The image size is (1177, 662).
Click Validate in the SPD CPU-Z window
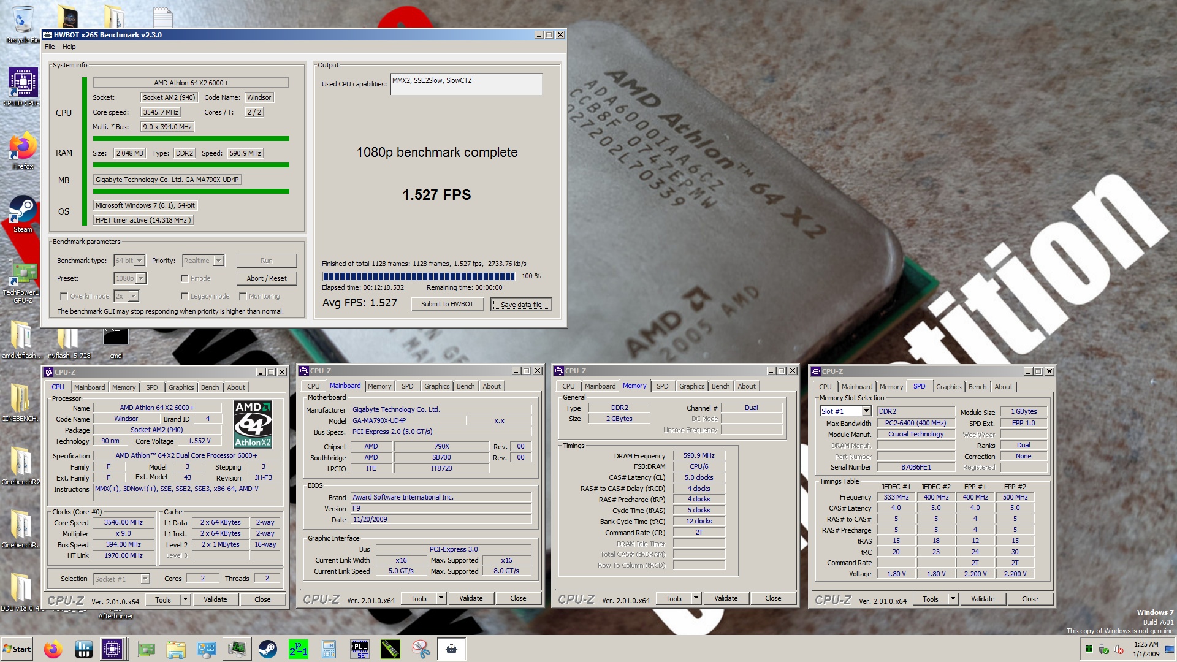983,599
